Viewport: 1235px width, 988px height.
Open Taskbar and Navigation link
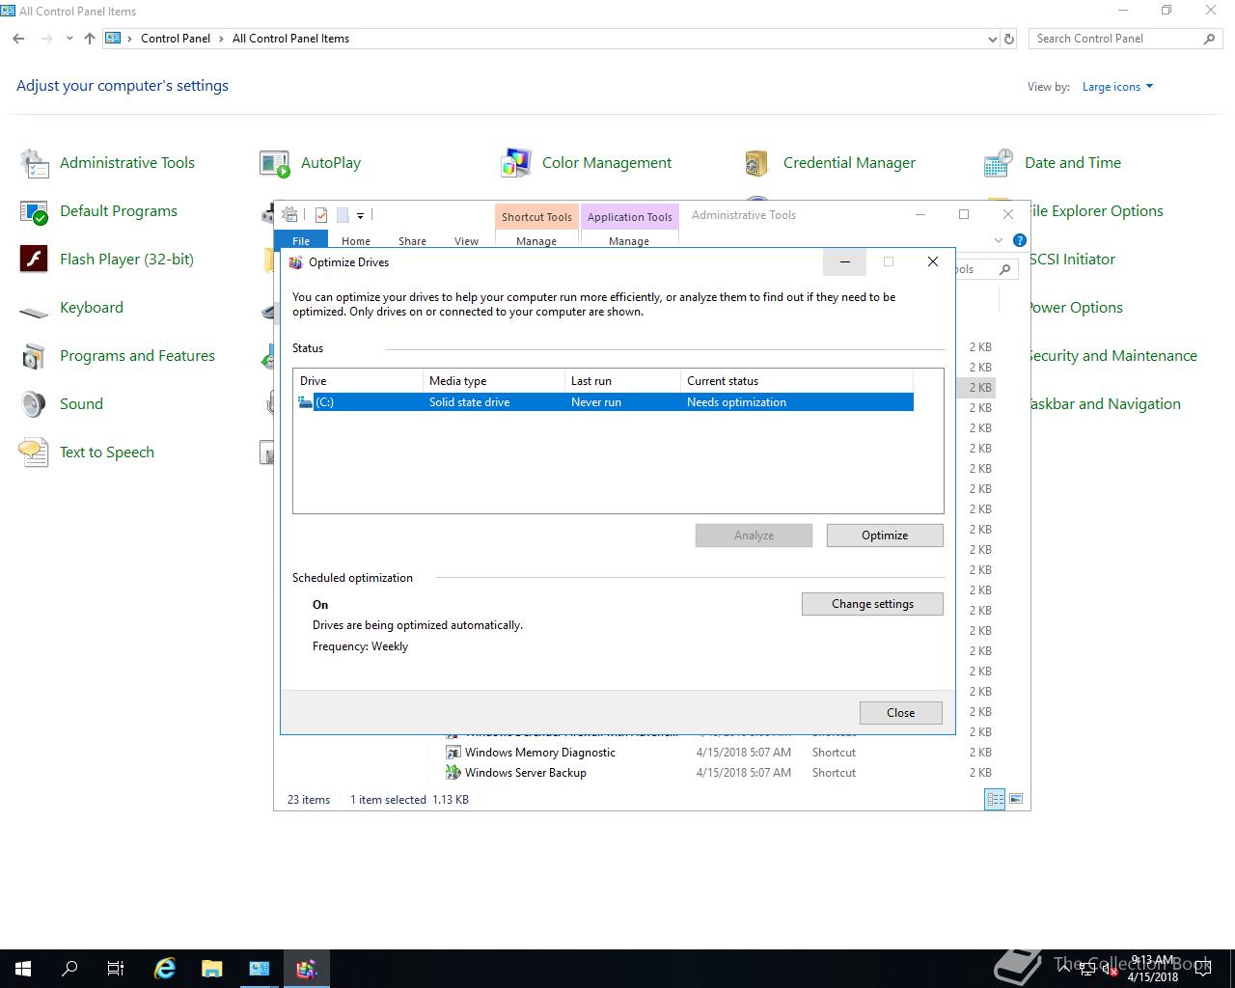click(1104, 404)
